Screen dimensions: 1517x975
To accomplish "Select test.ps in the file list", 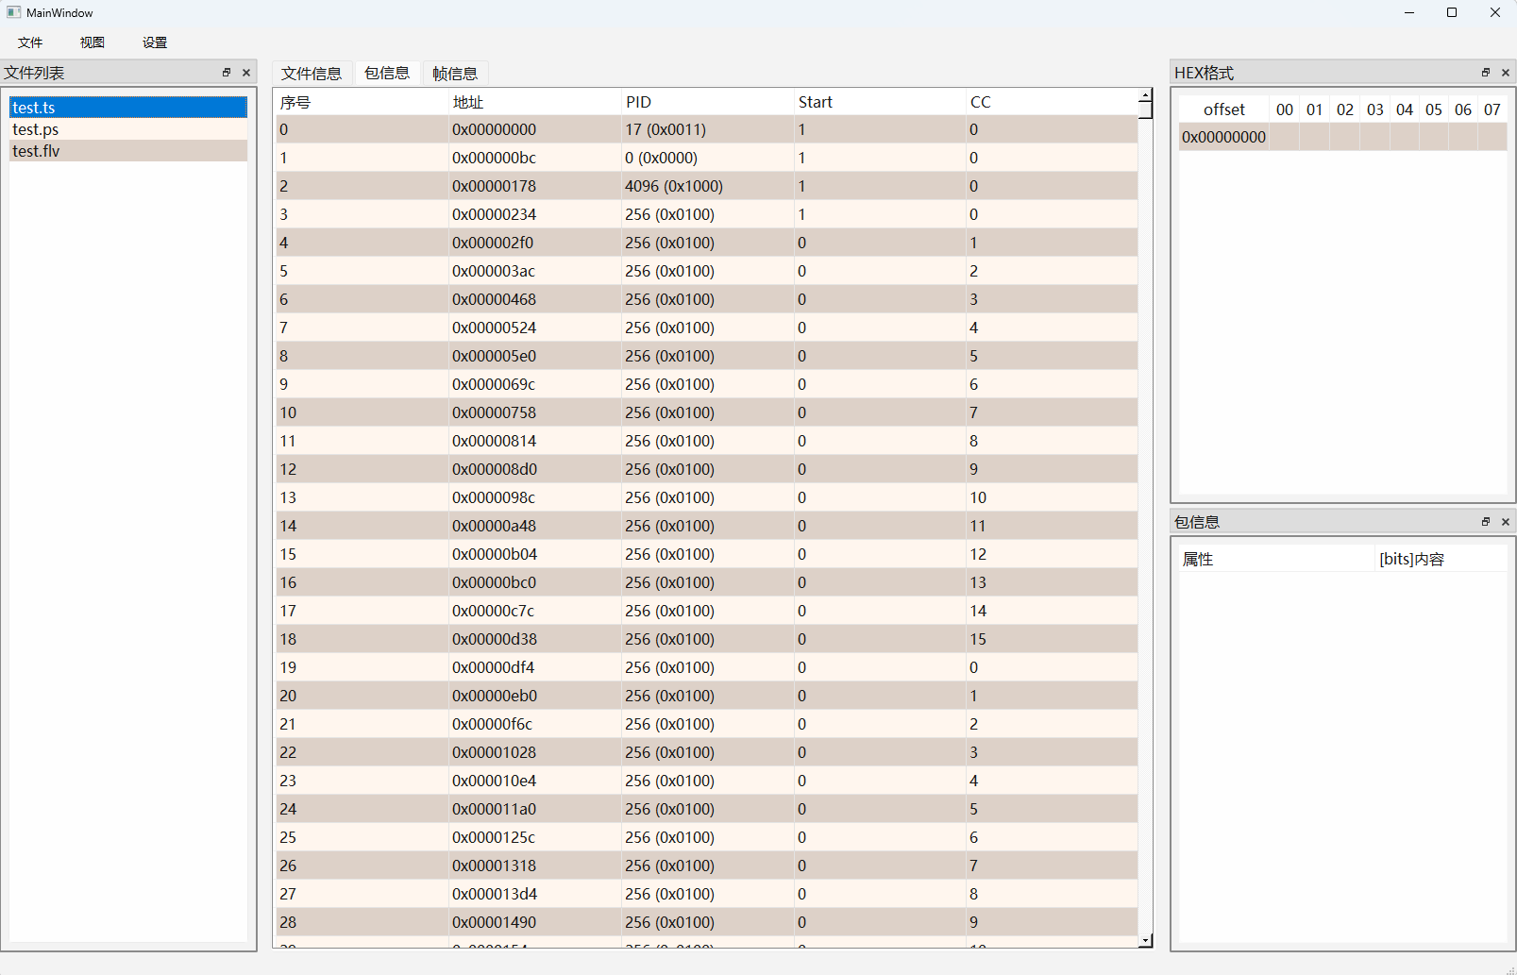I will (x=128, y=129).
